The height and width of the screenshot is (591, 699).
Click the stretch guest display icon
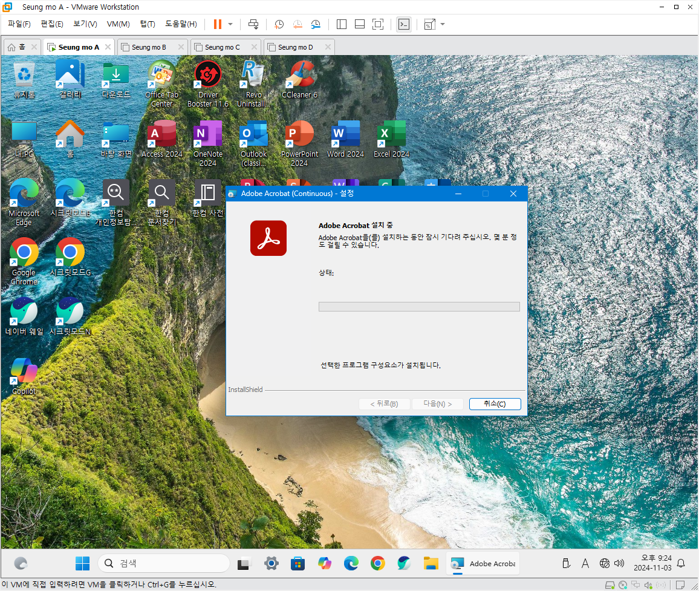tap(429, 24)
